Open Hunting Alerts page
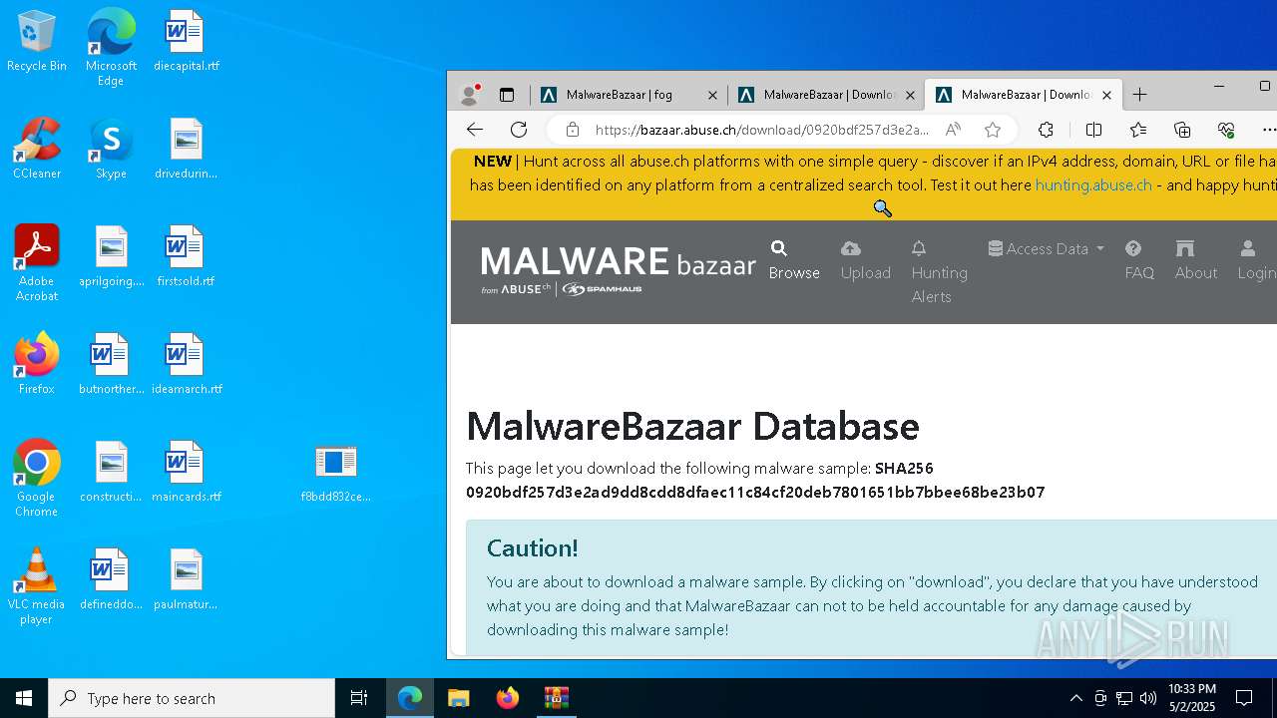 click(939, 272)
